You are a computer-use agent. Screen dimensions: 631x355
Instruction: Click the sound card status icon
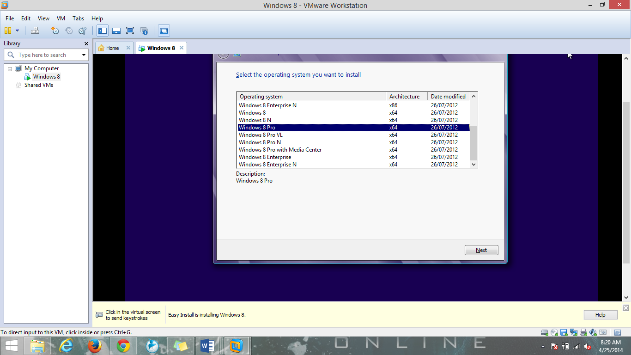coord(593,332)
